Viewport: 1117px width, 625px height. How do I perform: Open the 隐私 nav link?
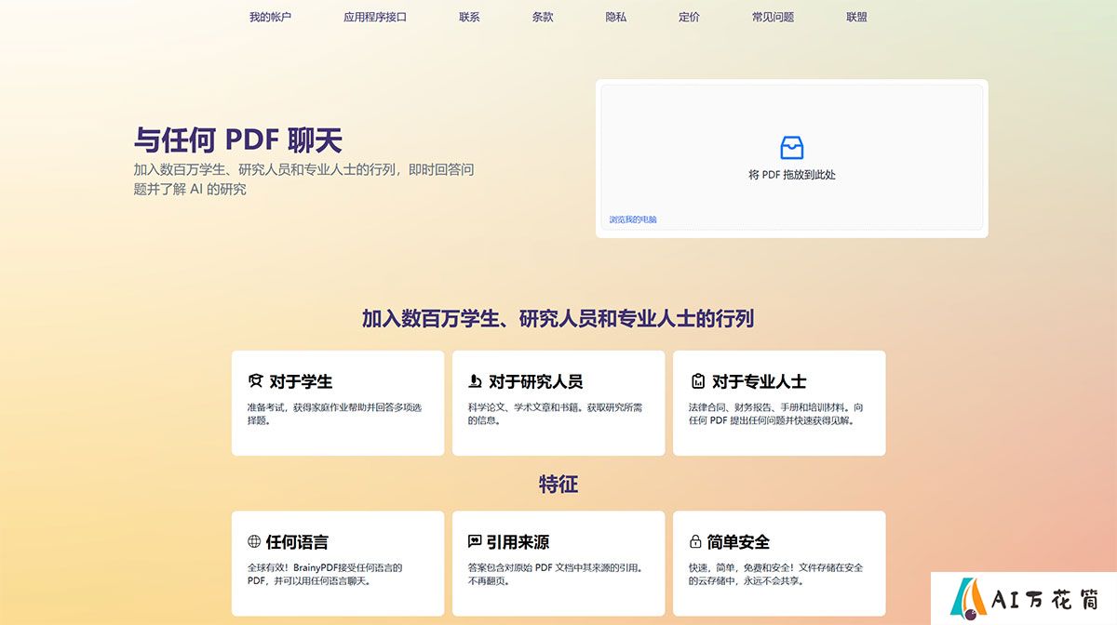tap(616, 17)
